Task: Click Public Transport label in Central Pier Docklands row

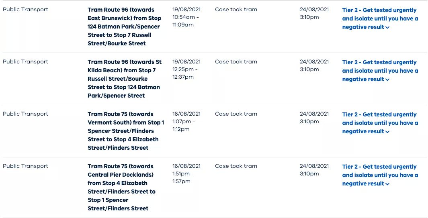Action: tap(25, 166)
